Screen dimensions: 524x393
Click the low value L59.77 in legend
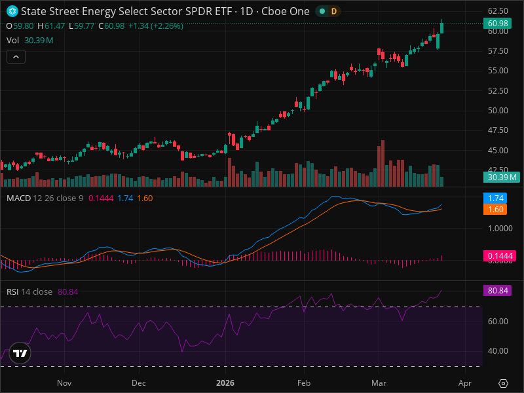pyautogui.click(x=81, y=26)
